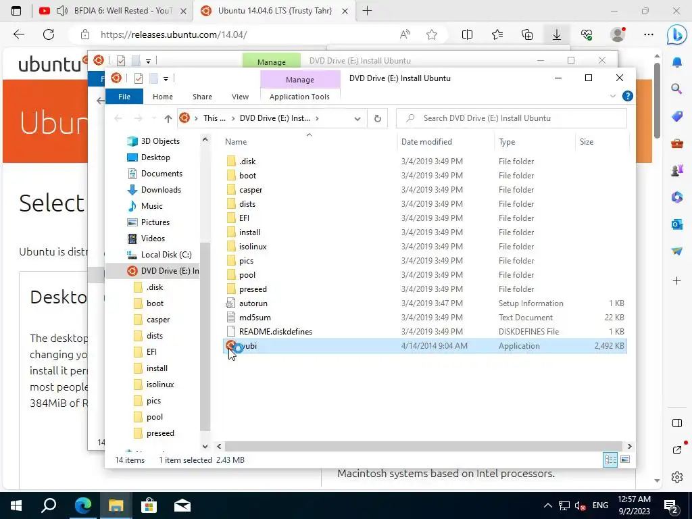Switch to BFDIA 6 YouTube tab
The width and height of the screenshot is (692, 519).
point(113,11)
